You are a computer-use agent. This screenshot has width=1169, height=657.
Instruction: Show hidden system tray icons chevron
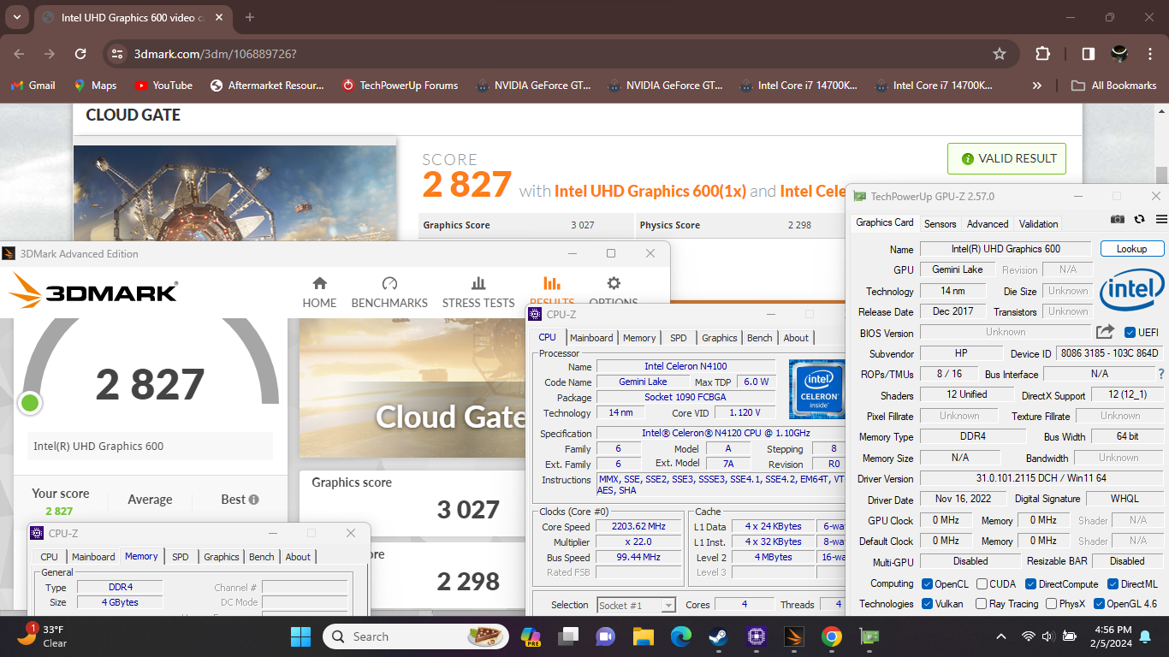point(1001,636)
